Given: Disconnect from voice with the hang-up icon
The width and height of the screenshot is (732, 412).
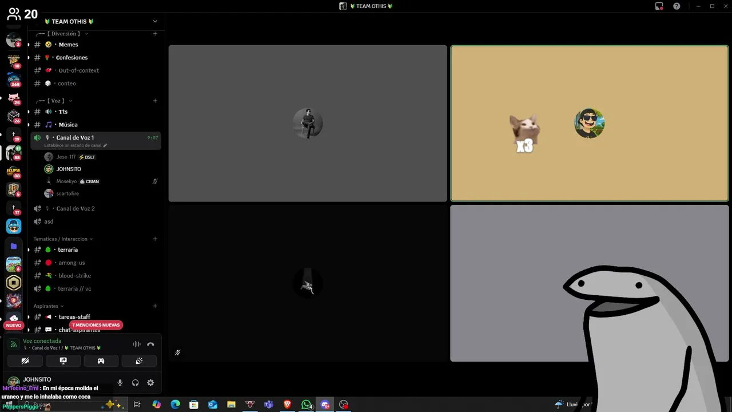Looking at the screenshot, I should pos(150,344).
